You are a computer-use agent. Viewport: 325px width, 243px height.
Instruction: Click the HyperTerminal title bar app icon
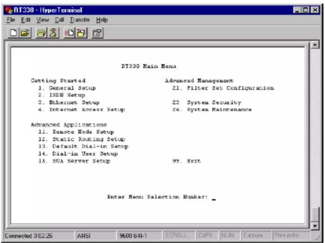9,10
